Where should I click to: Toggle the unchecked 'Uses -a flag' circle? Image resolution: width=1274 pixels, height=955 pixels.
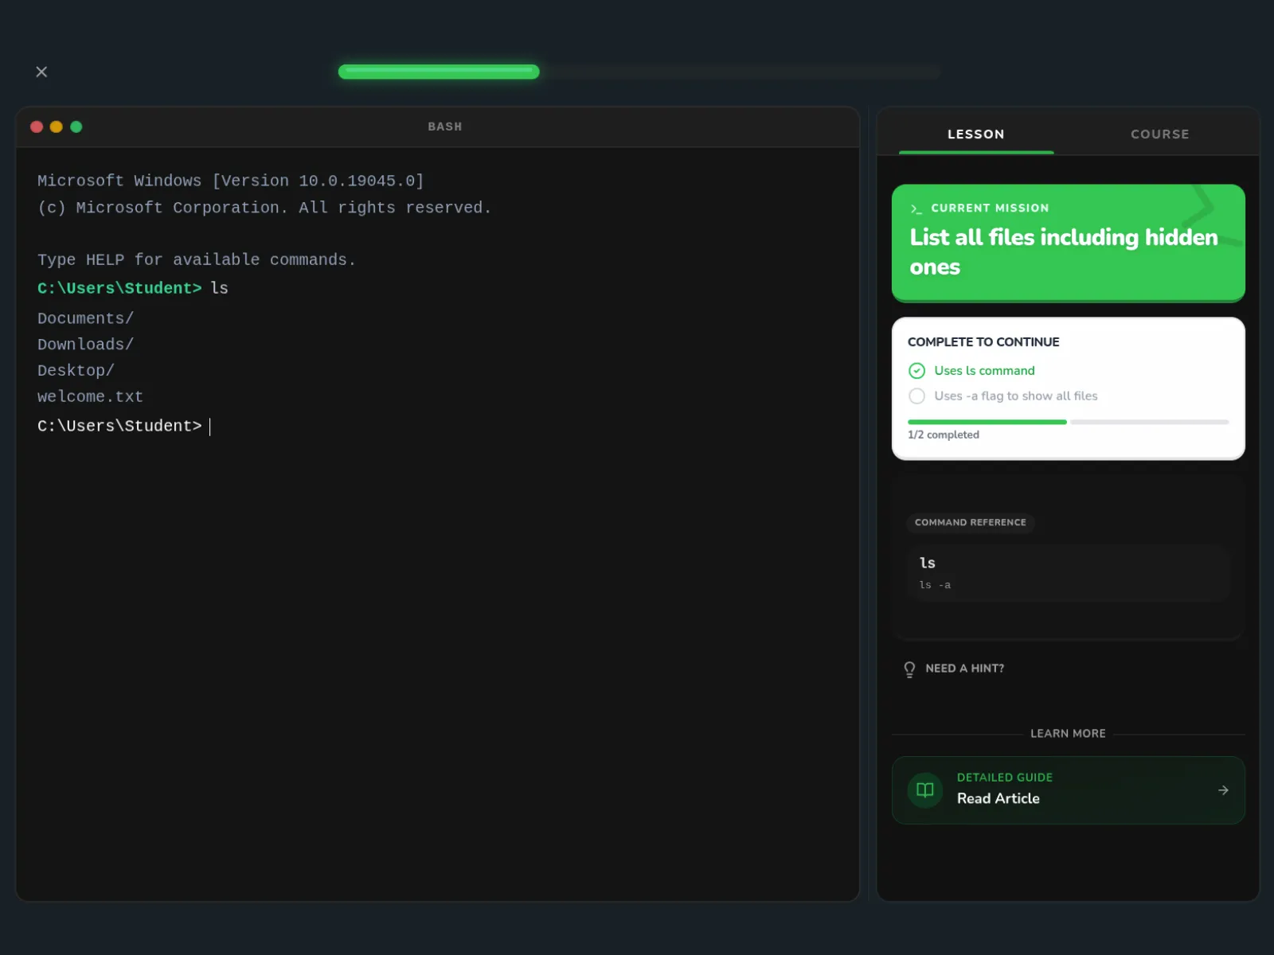click(x=917, y=396)
